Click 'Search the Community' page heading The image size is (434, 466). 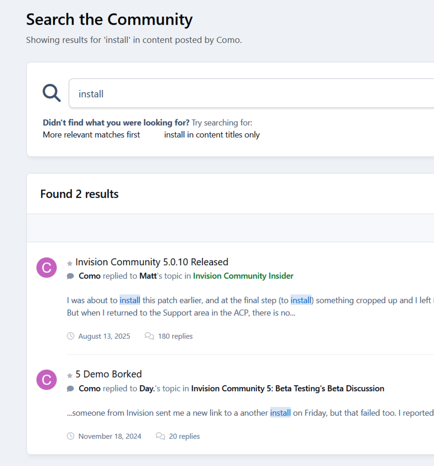point(110,20)
